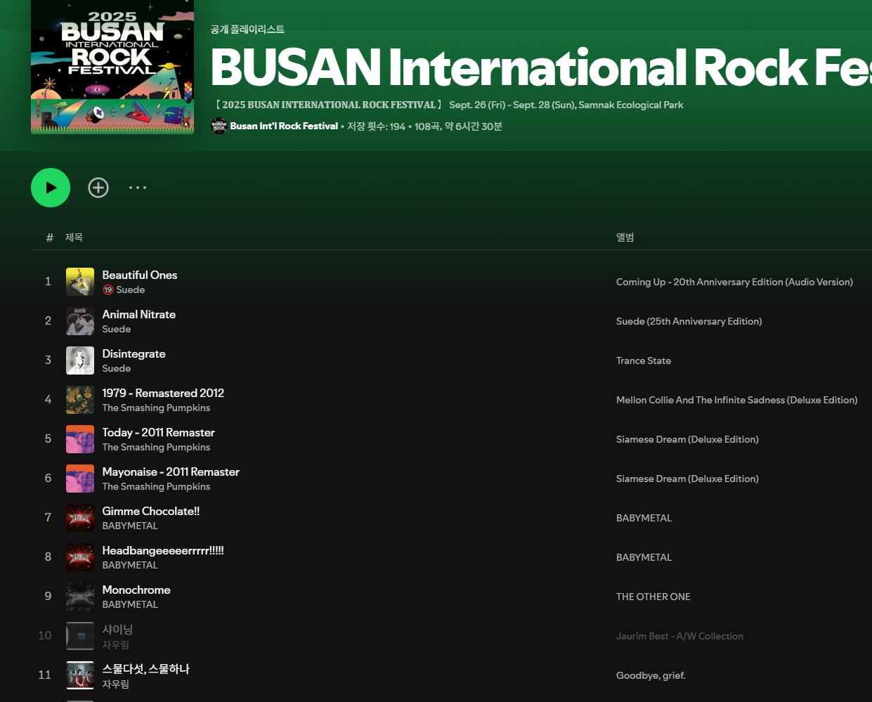Open the three-dot more options menu

[x=138, y=188]
